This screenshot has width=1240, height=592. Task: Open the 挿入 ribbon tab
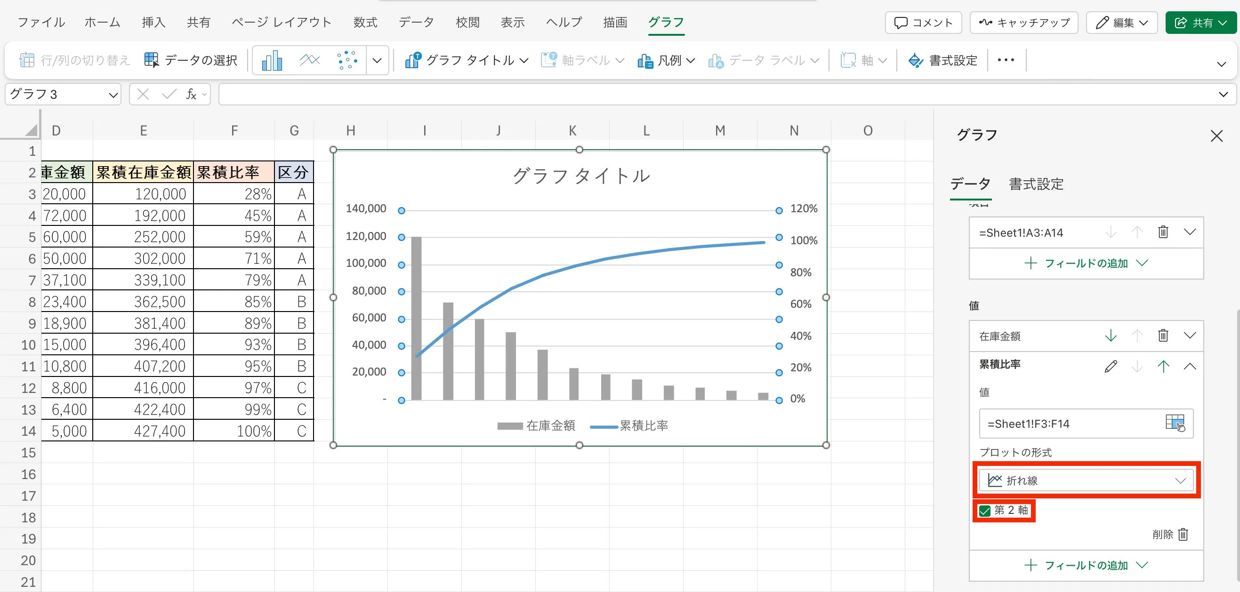click(x=153, y=23)
